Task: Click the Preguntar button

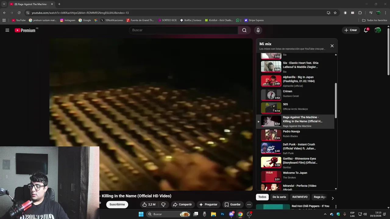Action: [208, 205]
